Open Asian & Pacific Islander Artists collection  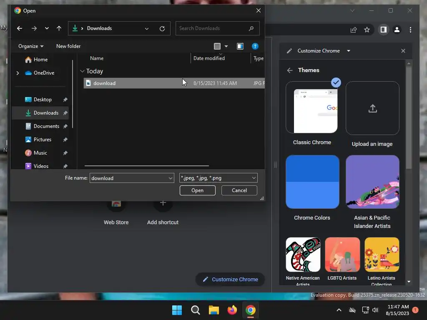(372, 182)
